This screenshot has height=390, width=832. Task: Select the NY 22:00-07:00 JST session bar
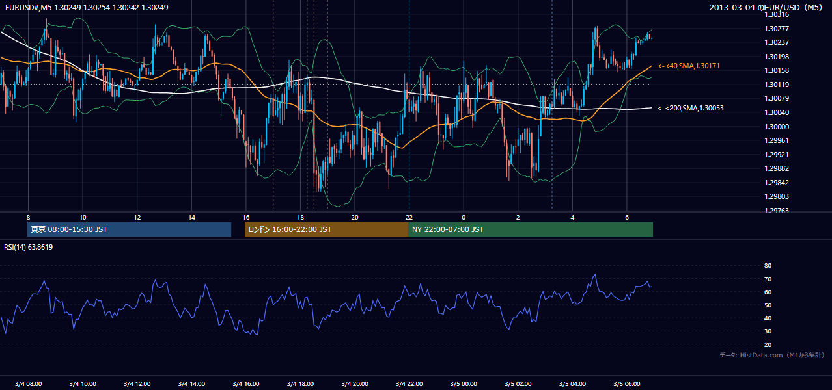[531, 229]
